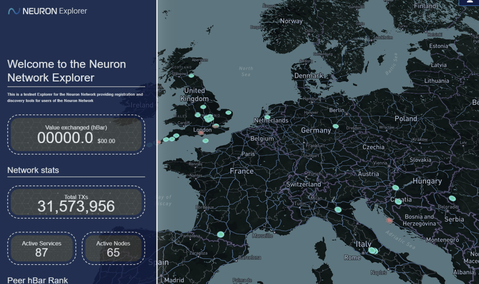Select England's easternmost green coastal marker
Image resolution: width=479 pixels, height=284 pixels.
pyautogui.click(x=229, y=113)
